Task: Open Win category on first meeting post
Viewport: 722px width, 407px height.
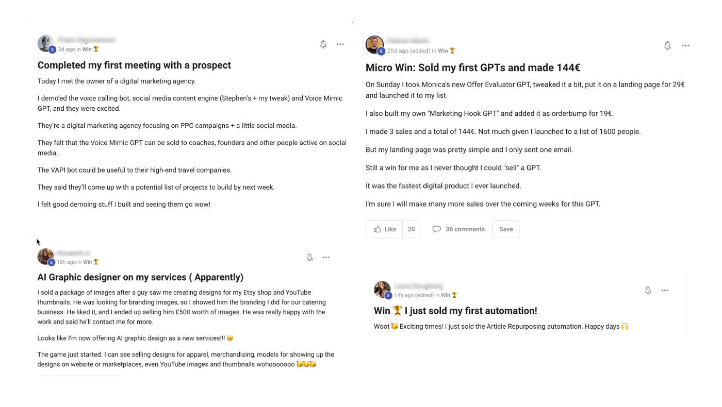Action: pyautogui.click(x=87, y=49)
